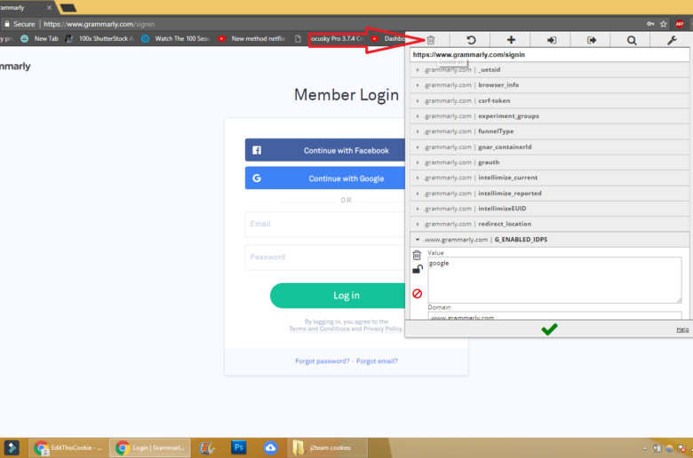Expand the intellimize_reported cookie row
This screenshot has width=693, height=458.
549,193
